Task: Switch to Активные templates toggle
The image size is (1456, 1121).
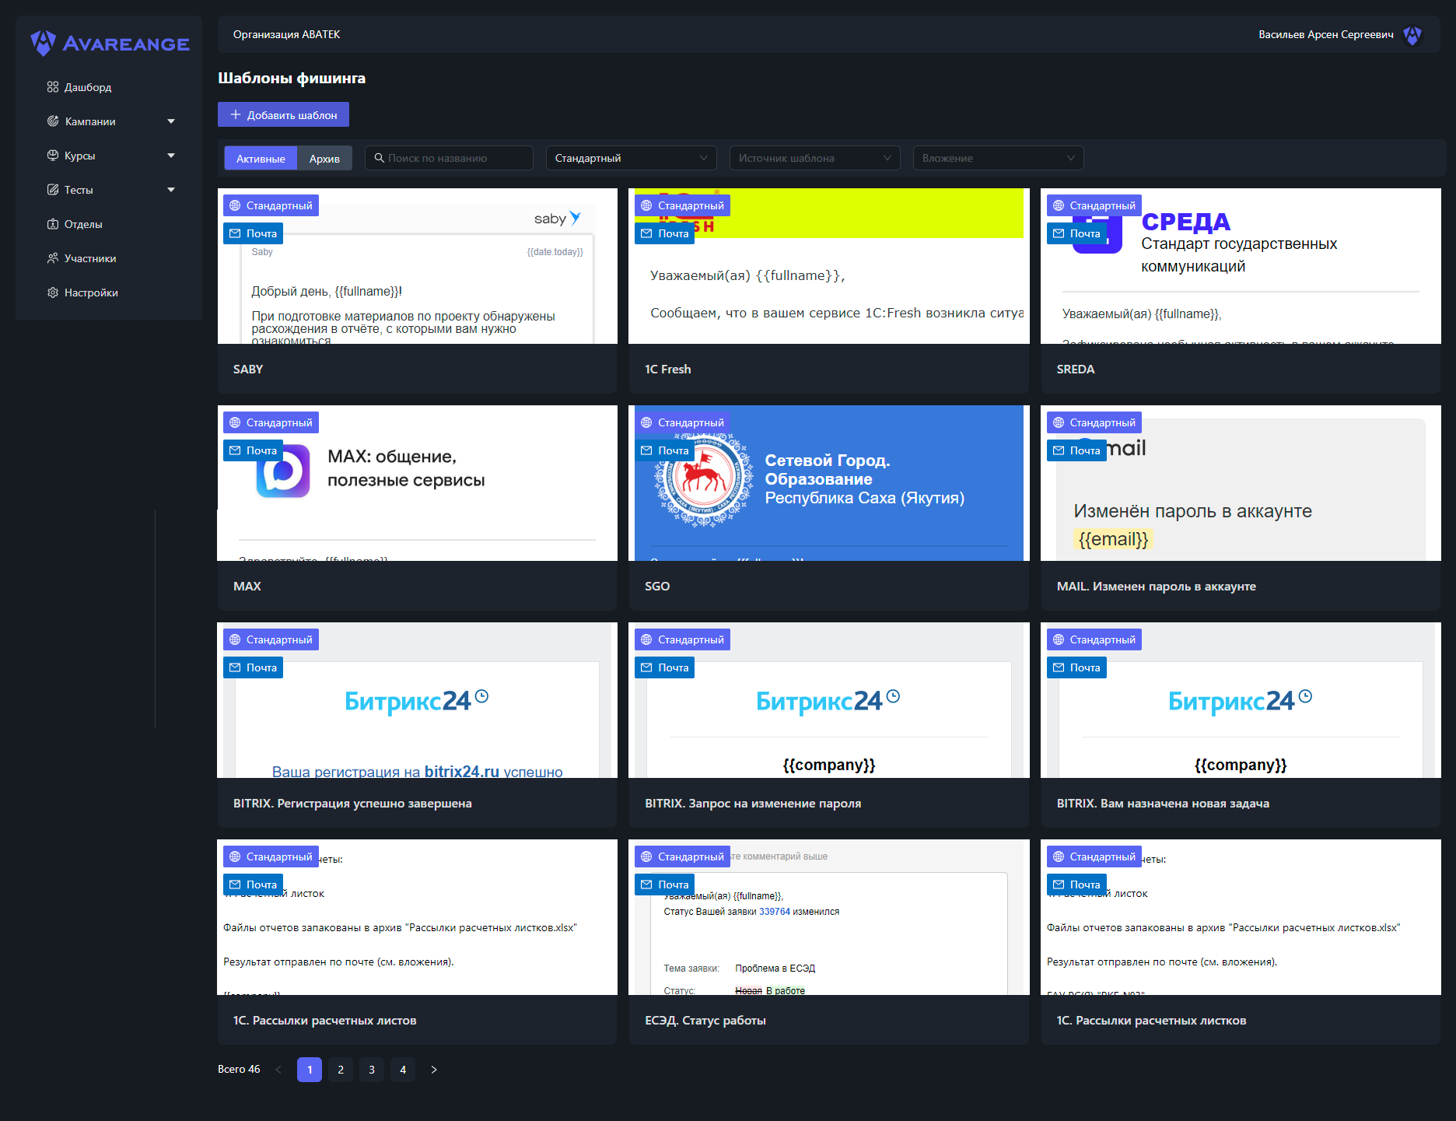Action: click(261, 159)
